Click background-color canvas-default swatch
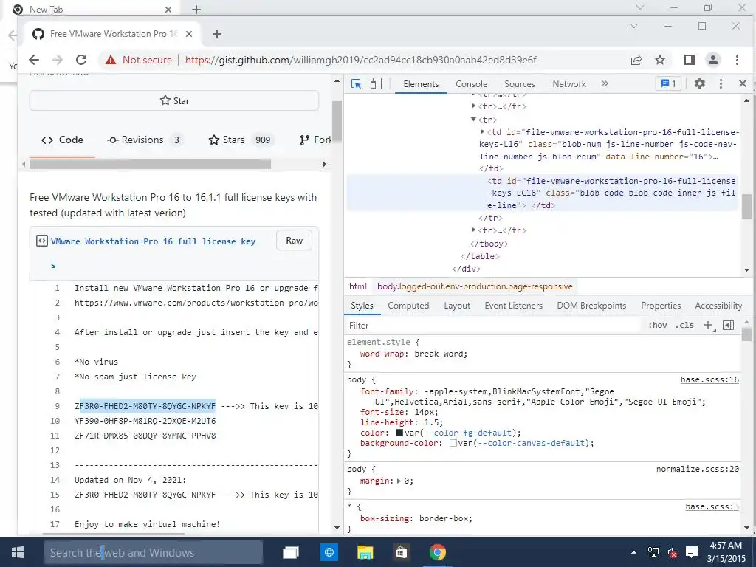Image resolution: width=756 pixels, height=567 pixels. click(x=453, y=443)
